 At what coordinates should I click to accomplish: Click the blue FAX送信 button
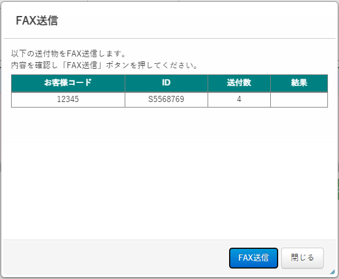pyautogui.click(x=254, y=258)
